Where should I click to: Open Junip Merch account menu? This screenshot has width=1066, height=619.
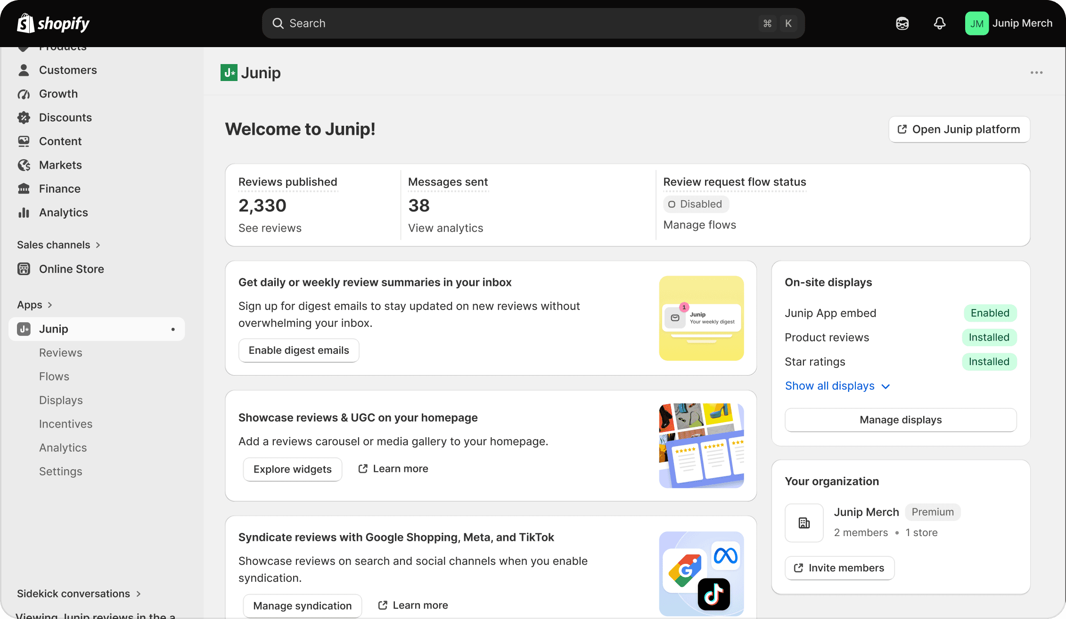tap(1009, 24)
